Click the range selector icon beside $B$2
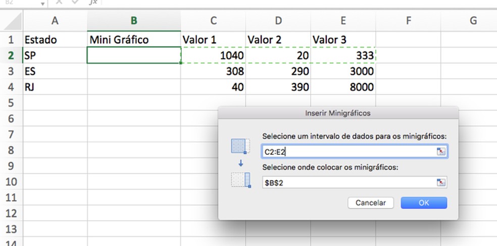Image resolution: width=497 pixels, height=246 pixels. pyautogui.click(x=441, y=182)
